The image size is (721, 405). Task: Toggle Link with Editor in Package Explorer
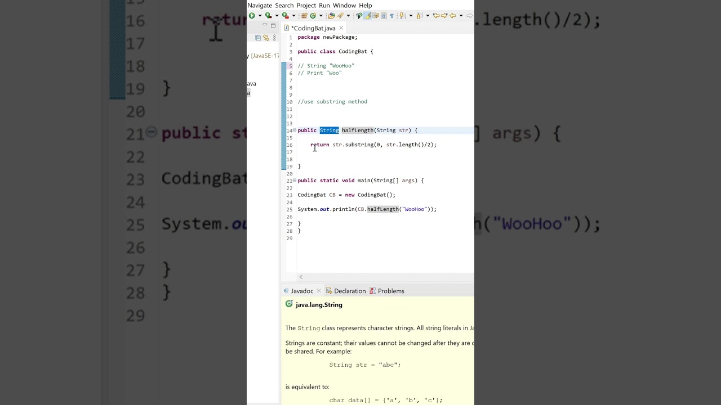[266, 38]
